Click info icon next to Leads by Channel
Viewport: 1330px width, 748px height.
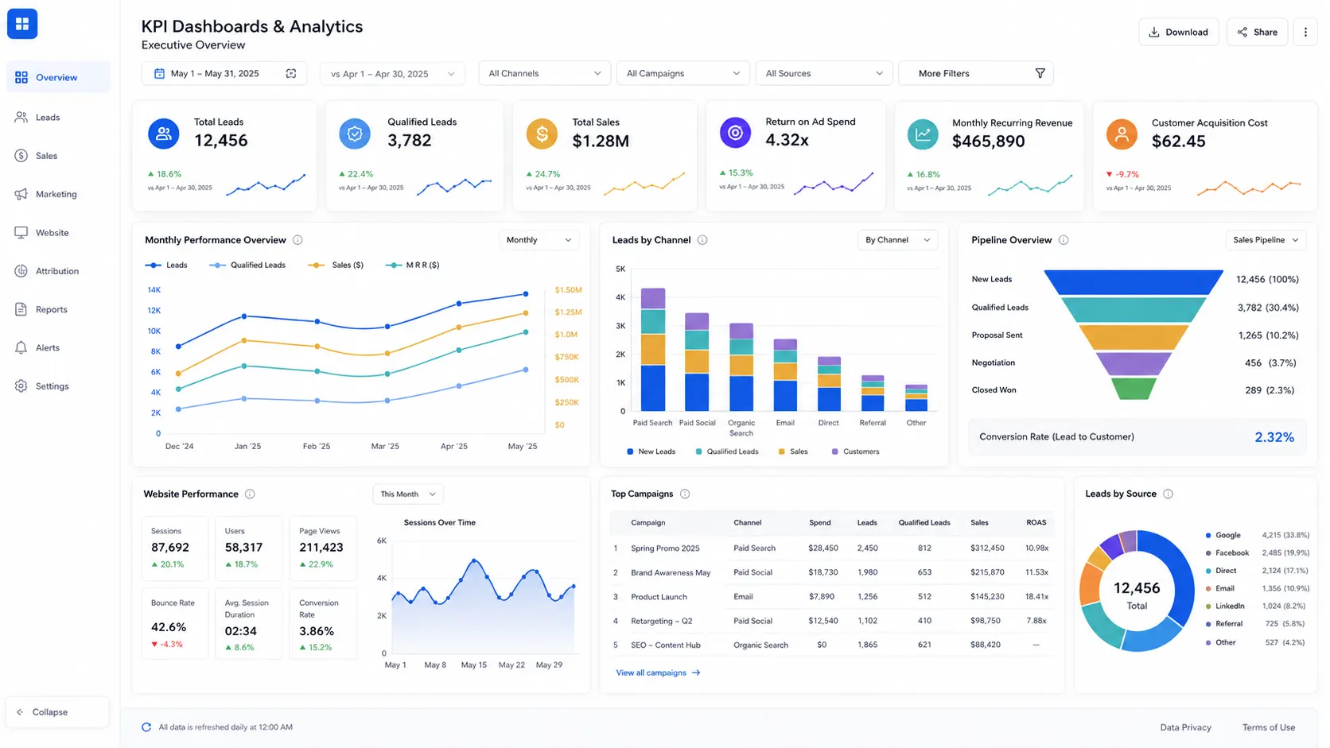tap(702, 240)
